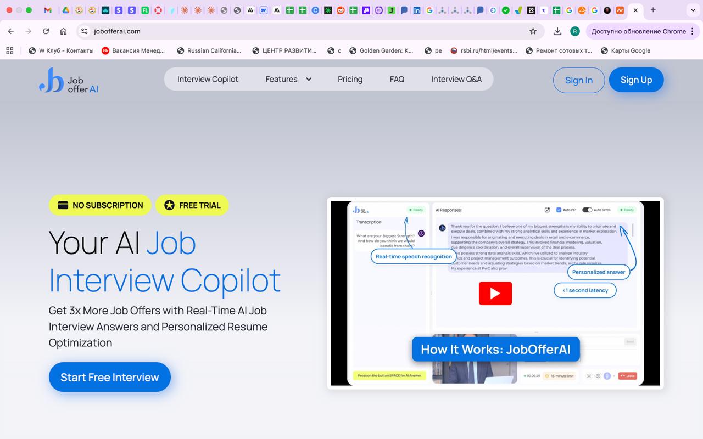703x439 pixels.
Task: Open the Interview Q&A menu item
Action: click(x=456, y=79)
